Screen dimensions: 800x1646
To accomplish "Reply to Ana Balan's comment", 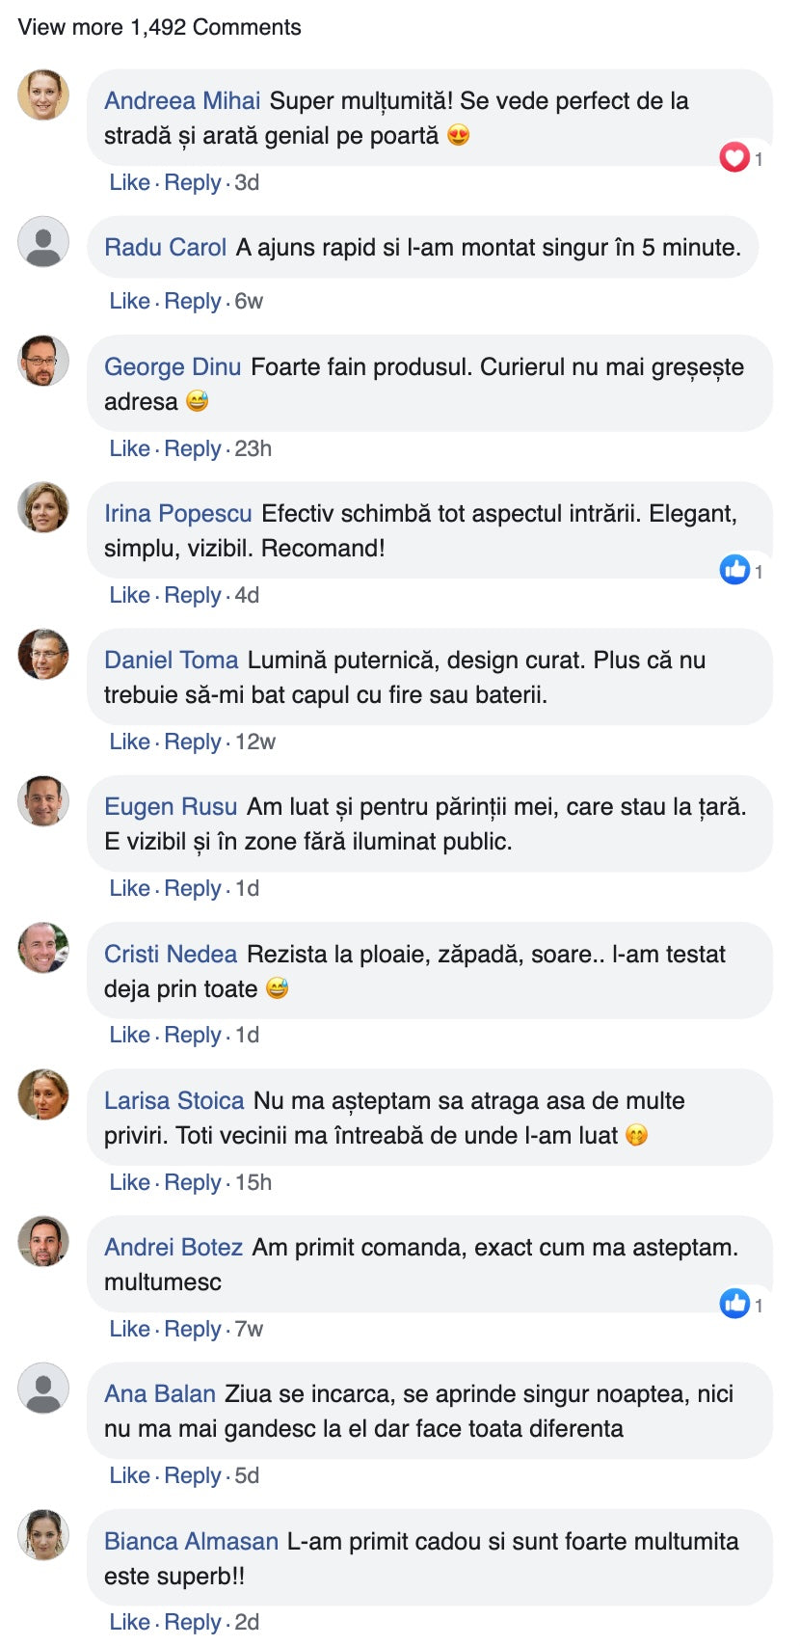I will click(193, 1475).
